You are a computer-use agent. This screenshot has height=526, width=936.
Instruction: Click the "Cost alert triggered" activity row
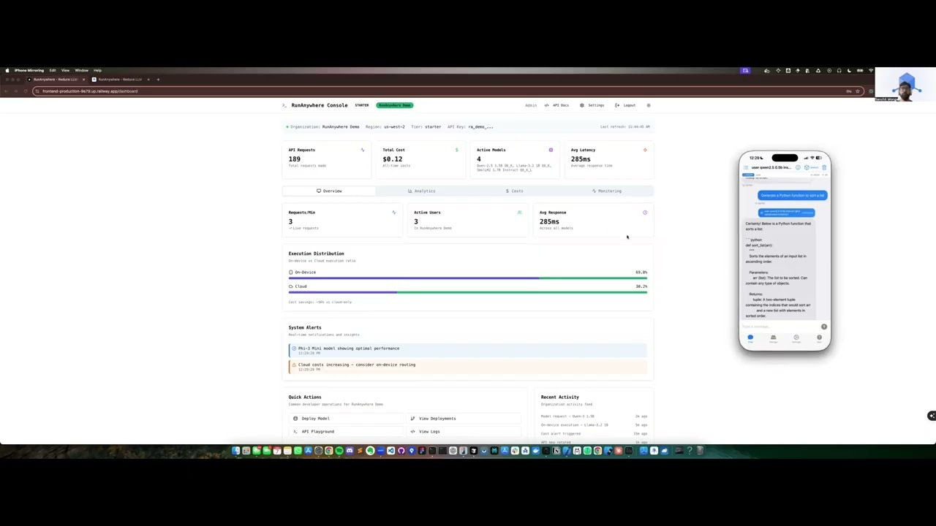point(594,434)
